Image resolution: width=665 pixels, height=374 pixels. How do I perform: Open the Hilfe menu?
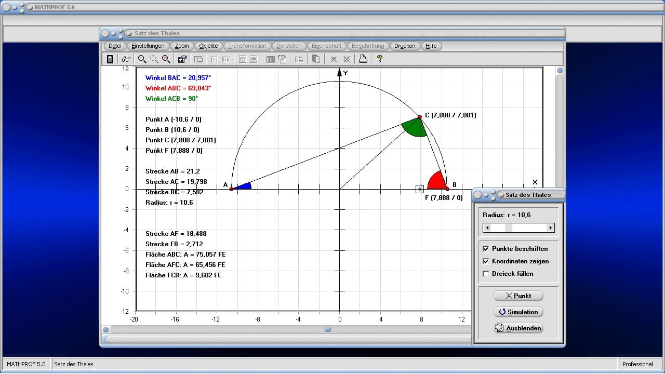click(431, 46)
